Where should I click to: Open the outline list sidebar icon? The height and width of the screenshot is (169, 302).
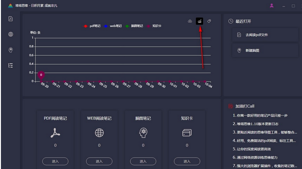(11, 66)
